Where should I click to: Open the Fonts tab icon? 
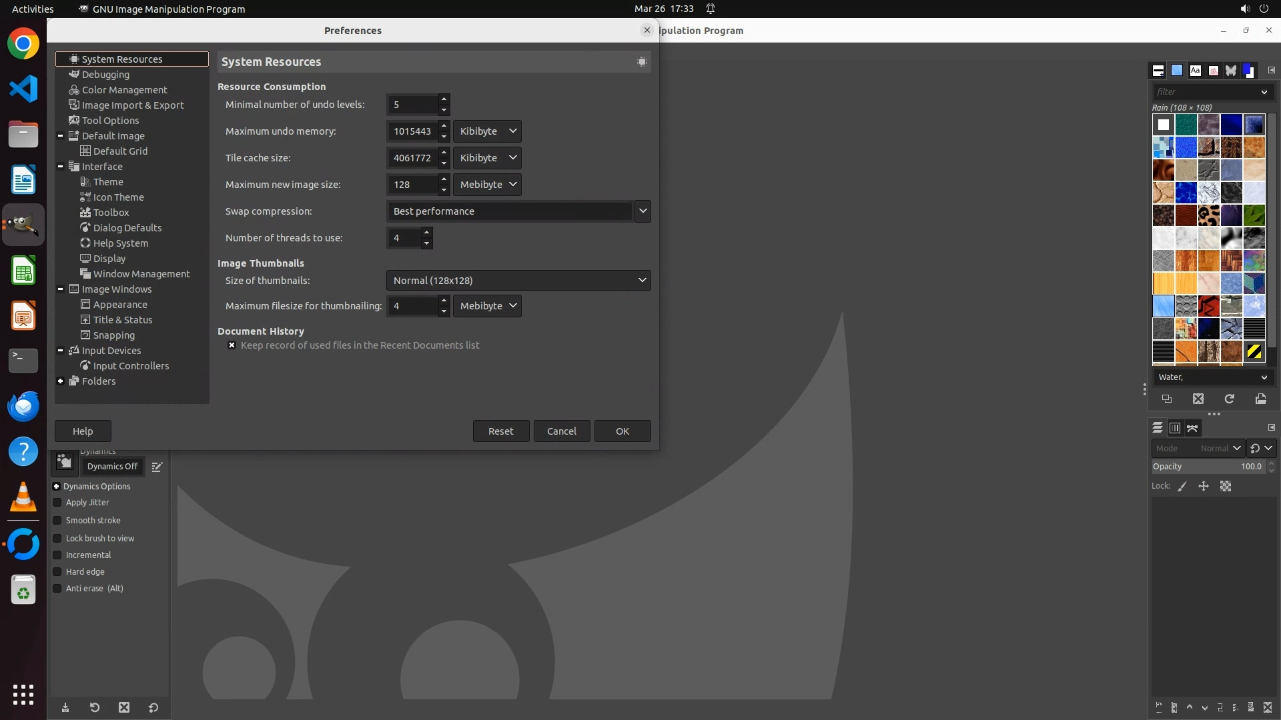point(1195,71)
